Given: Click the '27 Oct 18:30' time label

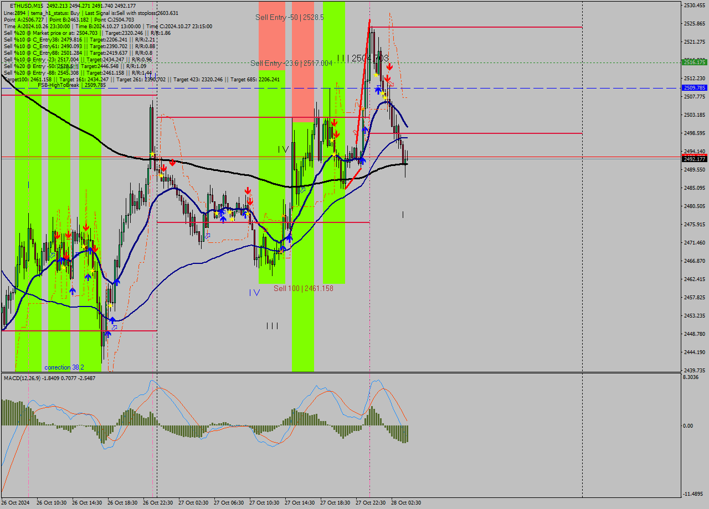Looking at the screenshot, I should pos(335,503).
